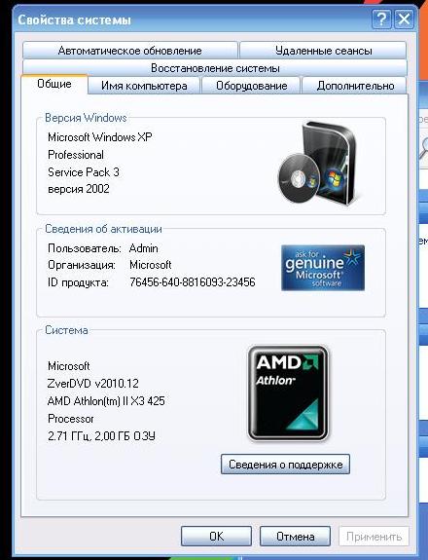428x560 pixels.
Task: Click the Сведения о поддержке button
Action: click(285, 465)
